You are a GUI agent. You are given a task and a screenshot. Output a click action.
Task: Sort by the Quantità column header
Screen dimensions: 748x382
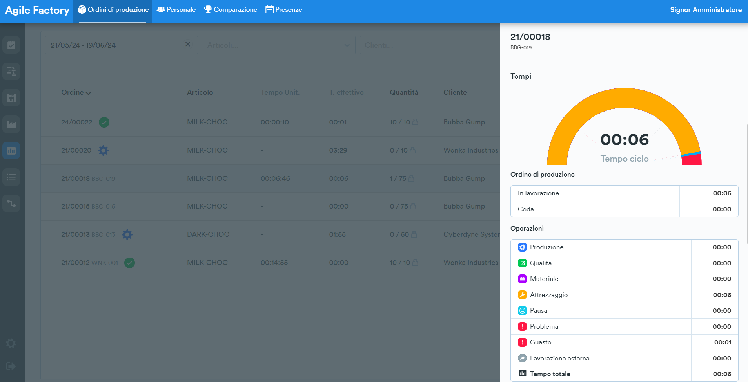click(404, 92)
